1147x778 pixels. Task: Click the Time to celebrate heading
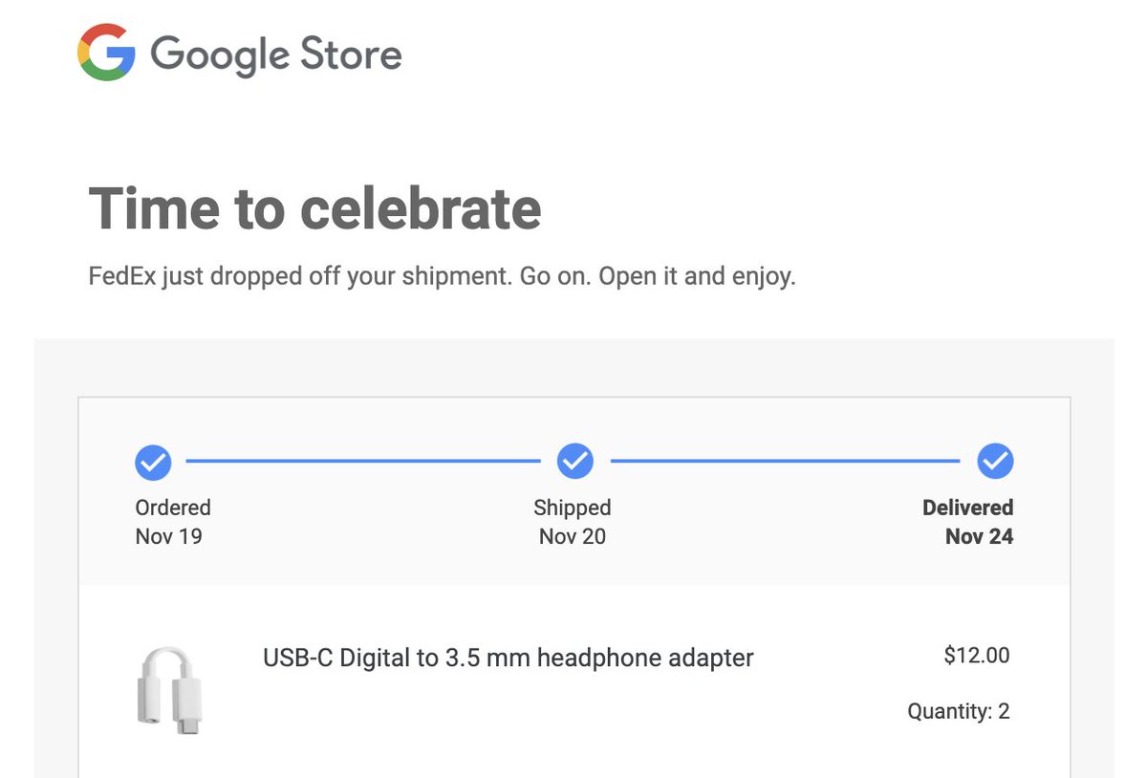pyautogui.click(x=314, y=208)
